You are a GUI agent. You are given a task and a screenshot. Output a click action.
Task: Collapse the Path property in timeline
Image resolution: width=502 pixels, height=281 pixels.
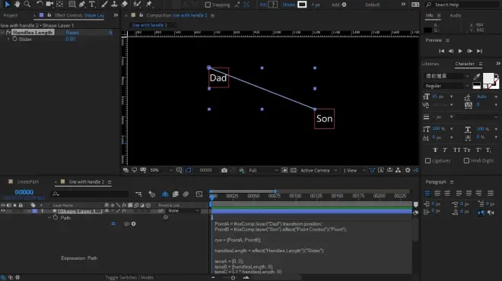49,218
